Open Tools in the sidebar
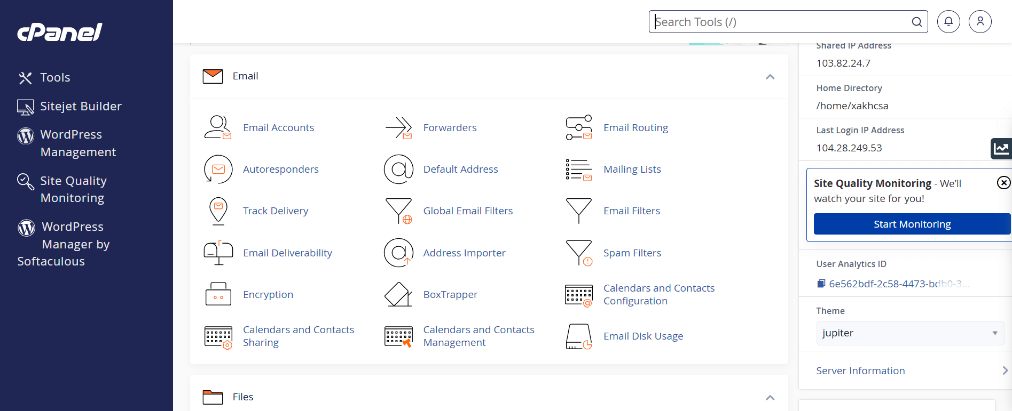The image size is (1012, 411). (x=55, y=78)
